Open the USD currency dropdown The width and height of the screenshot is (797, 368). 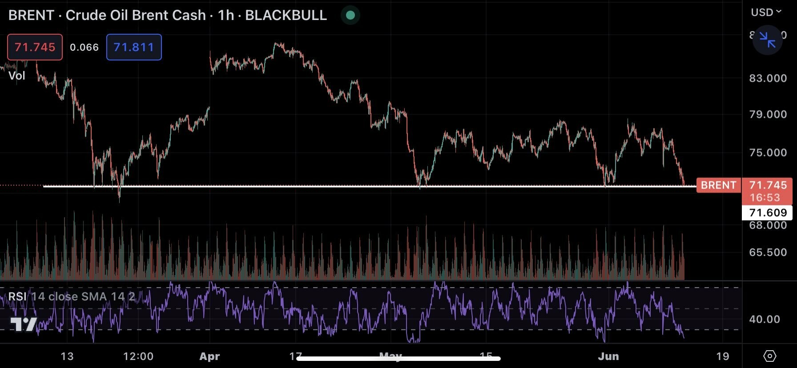[x=766, y=12]
